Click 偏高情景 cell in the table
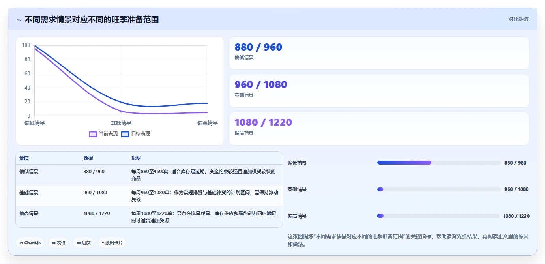Image resolution: width=545 pixels, height=264 pixels. pos(29,213)
